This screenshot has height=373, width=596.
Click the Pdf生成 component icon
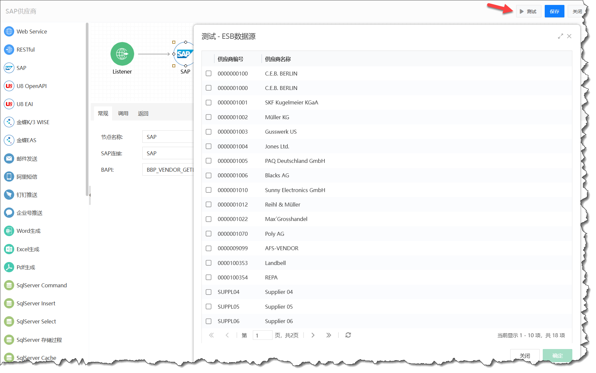click(x=9, y=267)
